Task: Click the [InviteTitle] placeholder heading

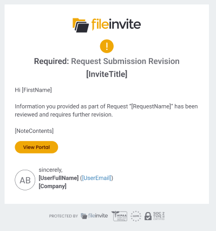Action: (x=107, y=74)
